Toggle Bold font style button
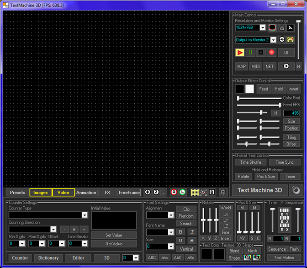Screen dimensions: 307x268 pos(180,232)
